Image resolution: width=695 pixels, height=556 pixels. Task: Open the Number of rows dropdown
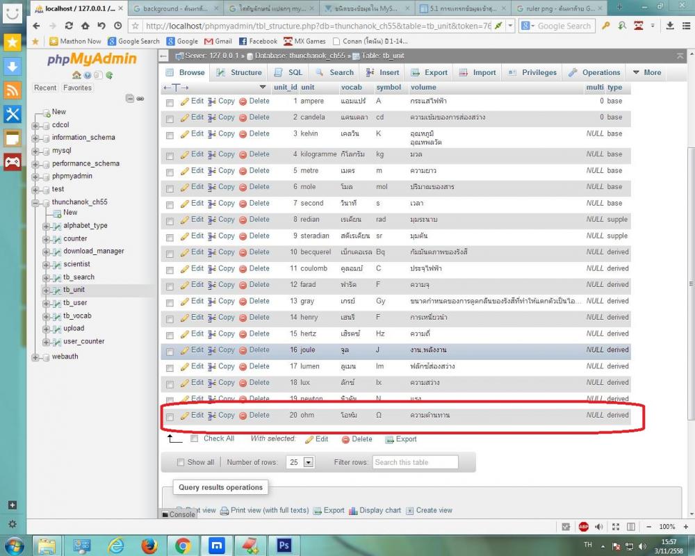pos(300,462)
